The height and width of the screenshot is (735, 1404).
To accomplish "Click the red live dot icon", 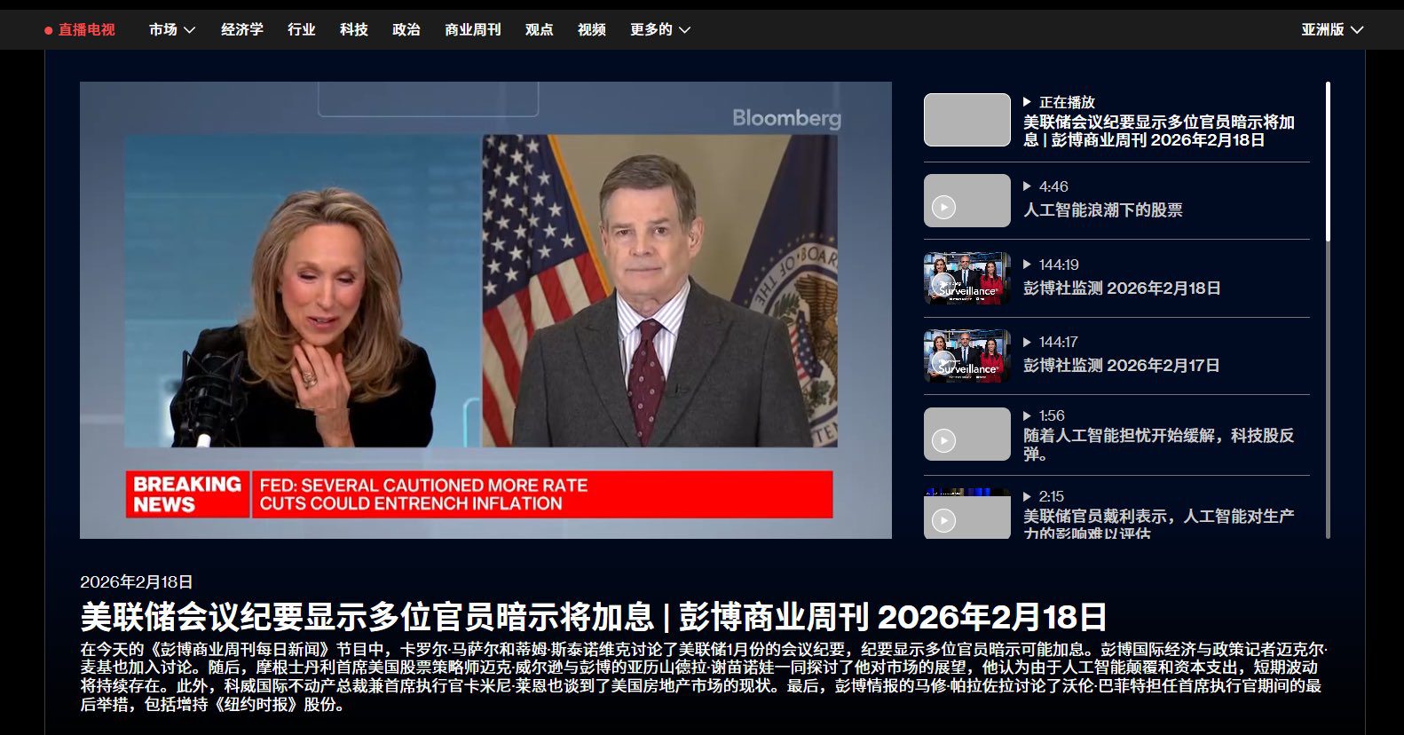I will tap(49, 30).
